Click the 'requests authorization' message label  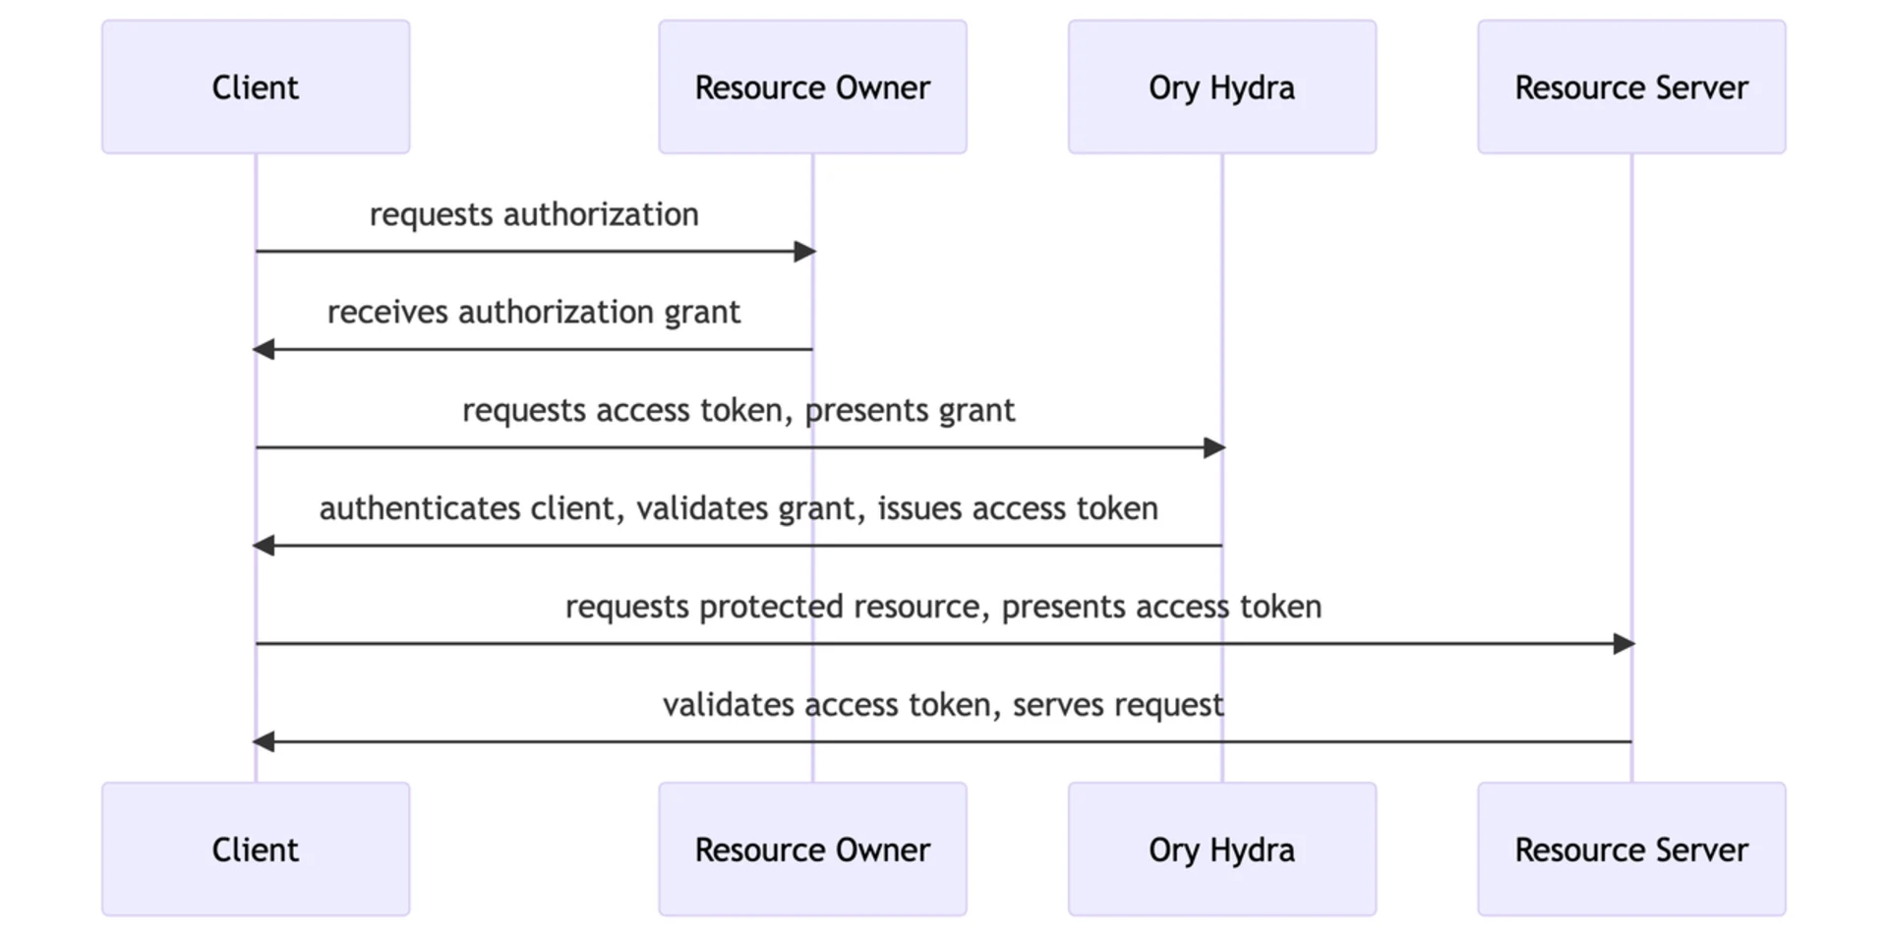(534, 213)
